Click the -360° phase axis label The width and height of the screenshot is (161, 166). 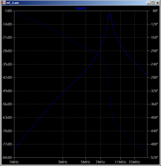click(154, 104)
